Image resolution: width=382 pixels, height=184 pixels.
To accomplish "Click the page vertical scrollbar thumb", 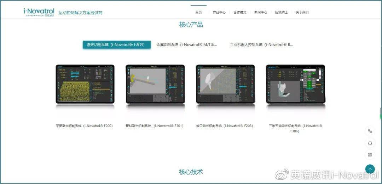I will pyautogui.click(x=381, y=114).
